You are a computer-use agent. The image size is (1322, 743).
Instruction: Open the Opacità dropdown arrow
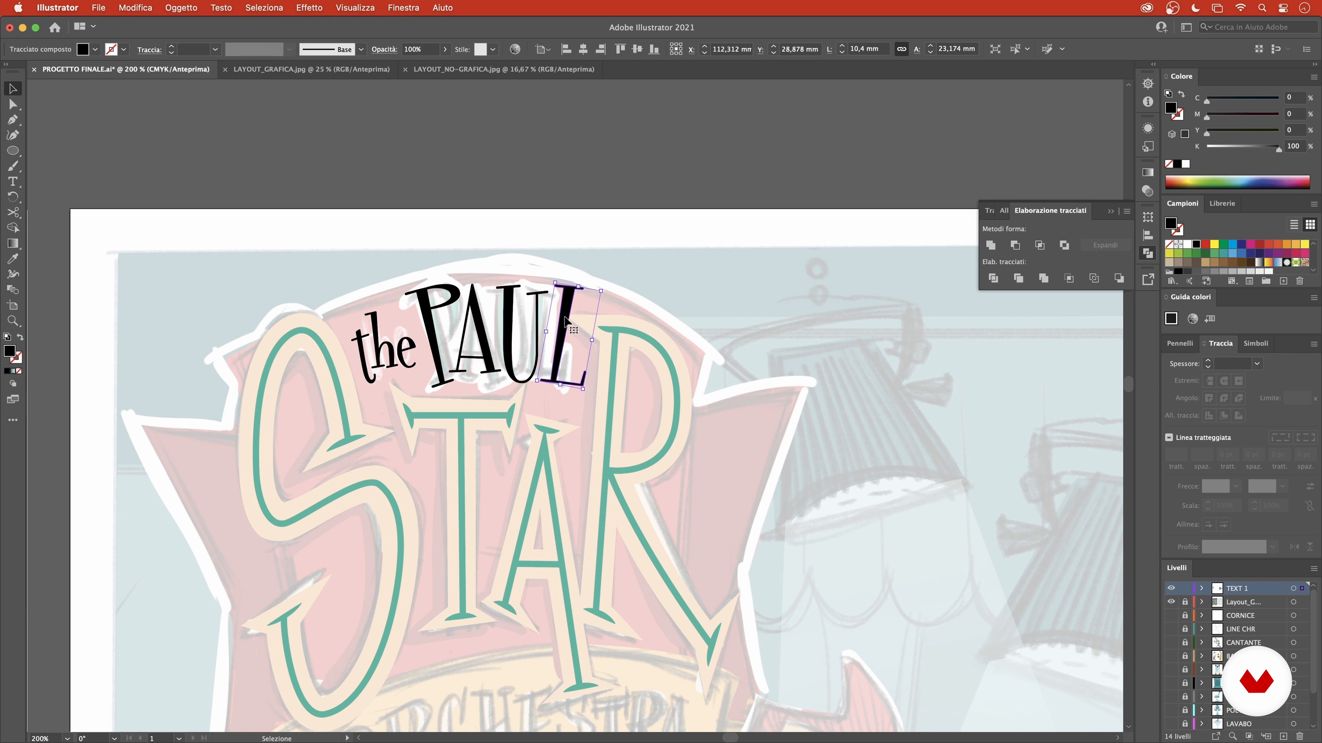coord(445,49)
